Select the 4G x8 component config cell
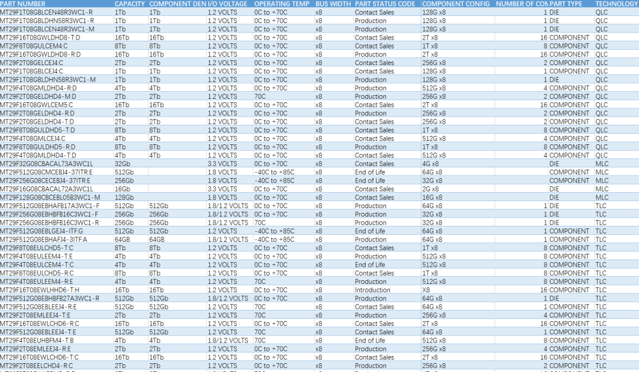639x372 pixels. click(x=430, y=164)
